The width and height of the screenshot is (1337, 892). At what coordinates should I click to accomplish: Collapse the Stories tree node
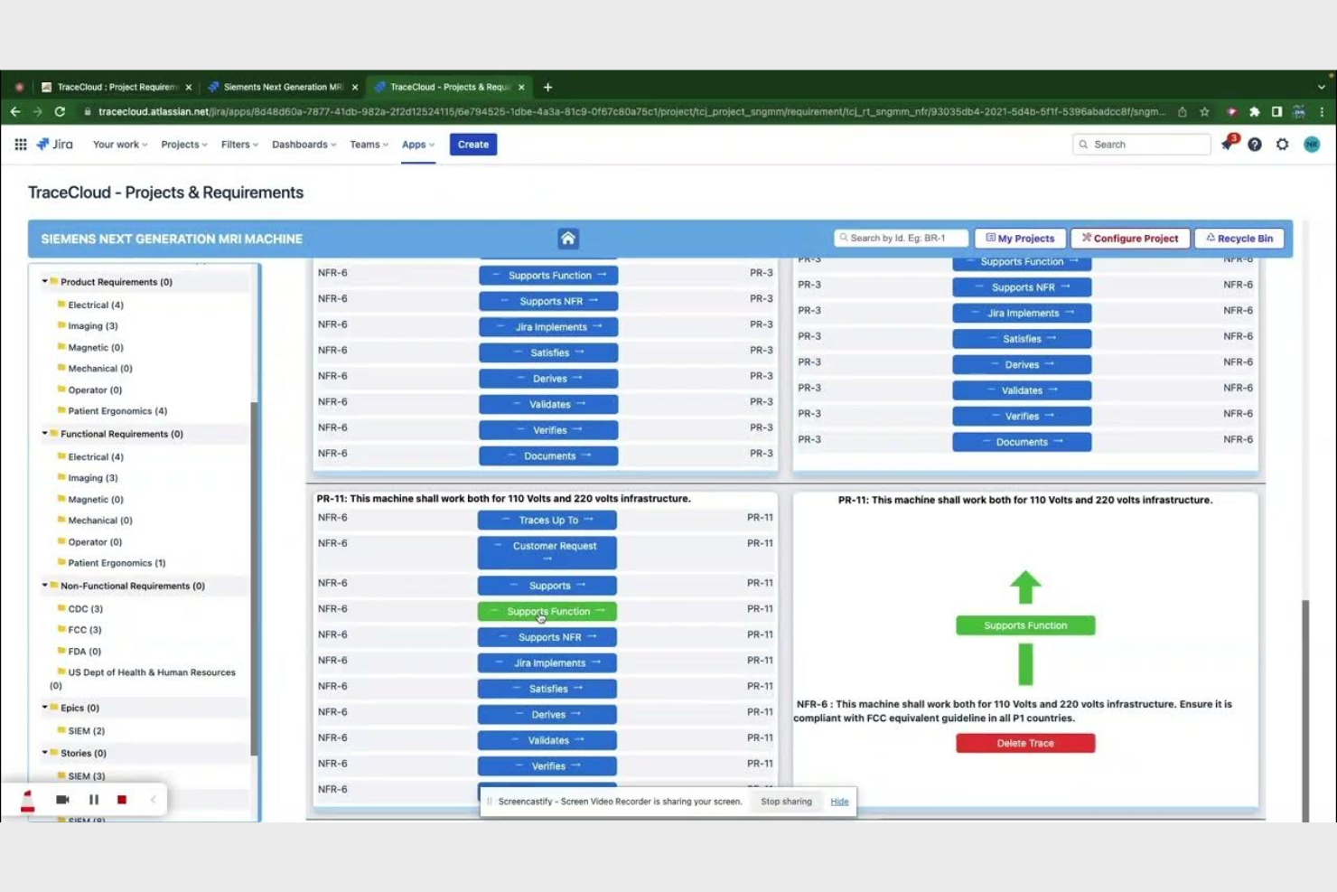[x=44, y=753]
